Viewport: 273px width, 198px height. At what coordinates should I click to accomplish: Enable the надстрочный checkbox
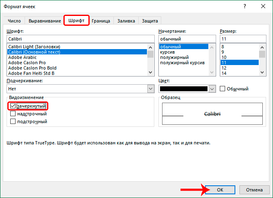(13, 114)
